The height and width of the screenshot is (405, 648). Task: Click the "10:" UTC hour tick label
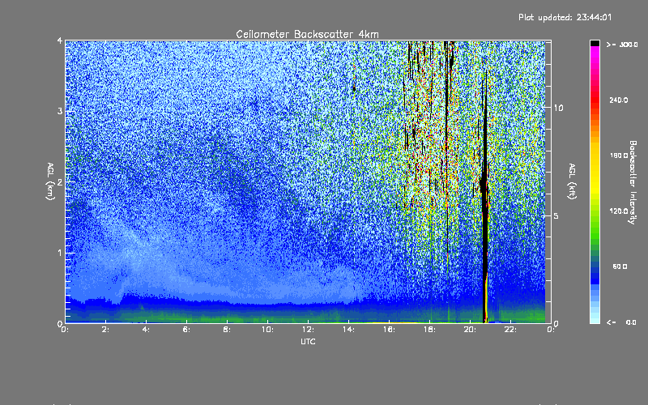pyautogui.click(x=267, y=330)
